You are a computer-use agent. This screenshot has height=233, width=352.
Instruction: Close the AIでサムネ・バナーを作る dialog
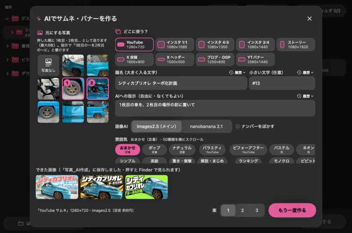[x=309, y=19]
